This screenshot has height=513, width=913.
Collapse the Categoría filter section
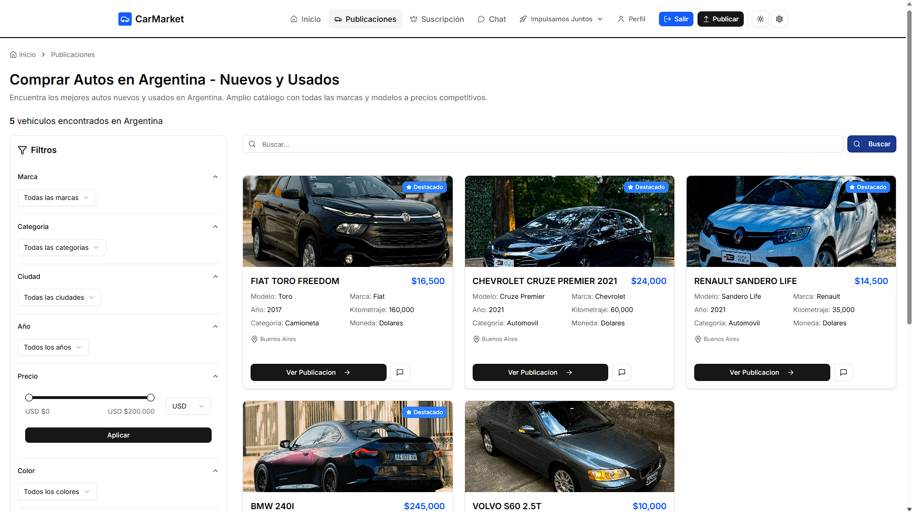[215, 227]
